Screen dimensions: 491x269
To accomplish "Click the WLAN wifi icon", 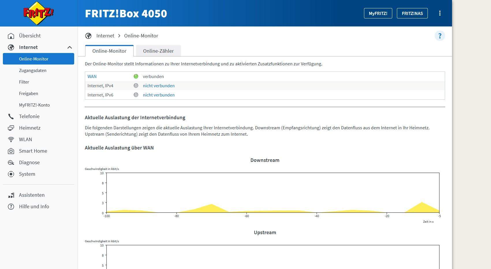I will [11, 139].
